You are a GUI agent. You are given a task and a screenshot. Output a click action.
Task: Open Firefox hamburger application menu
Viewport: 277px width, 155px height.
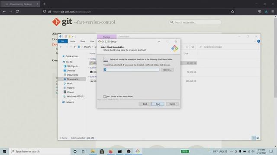click(273, 12)
